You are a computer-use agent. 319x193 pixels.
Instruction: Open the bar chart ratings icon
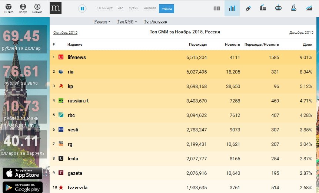click(232, 8)
